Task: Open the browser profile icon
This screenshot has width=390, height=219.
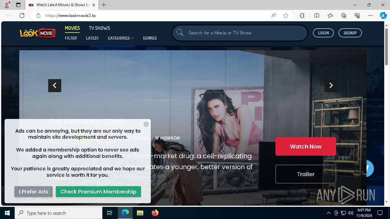Action: [7, 5]
